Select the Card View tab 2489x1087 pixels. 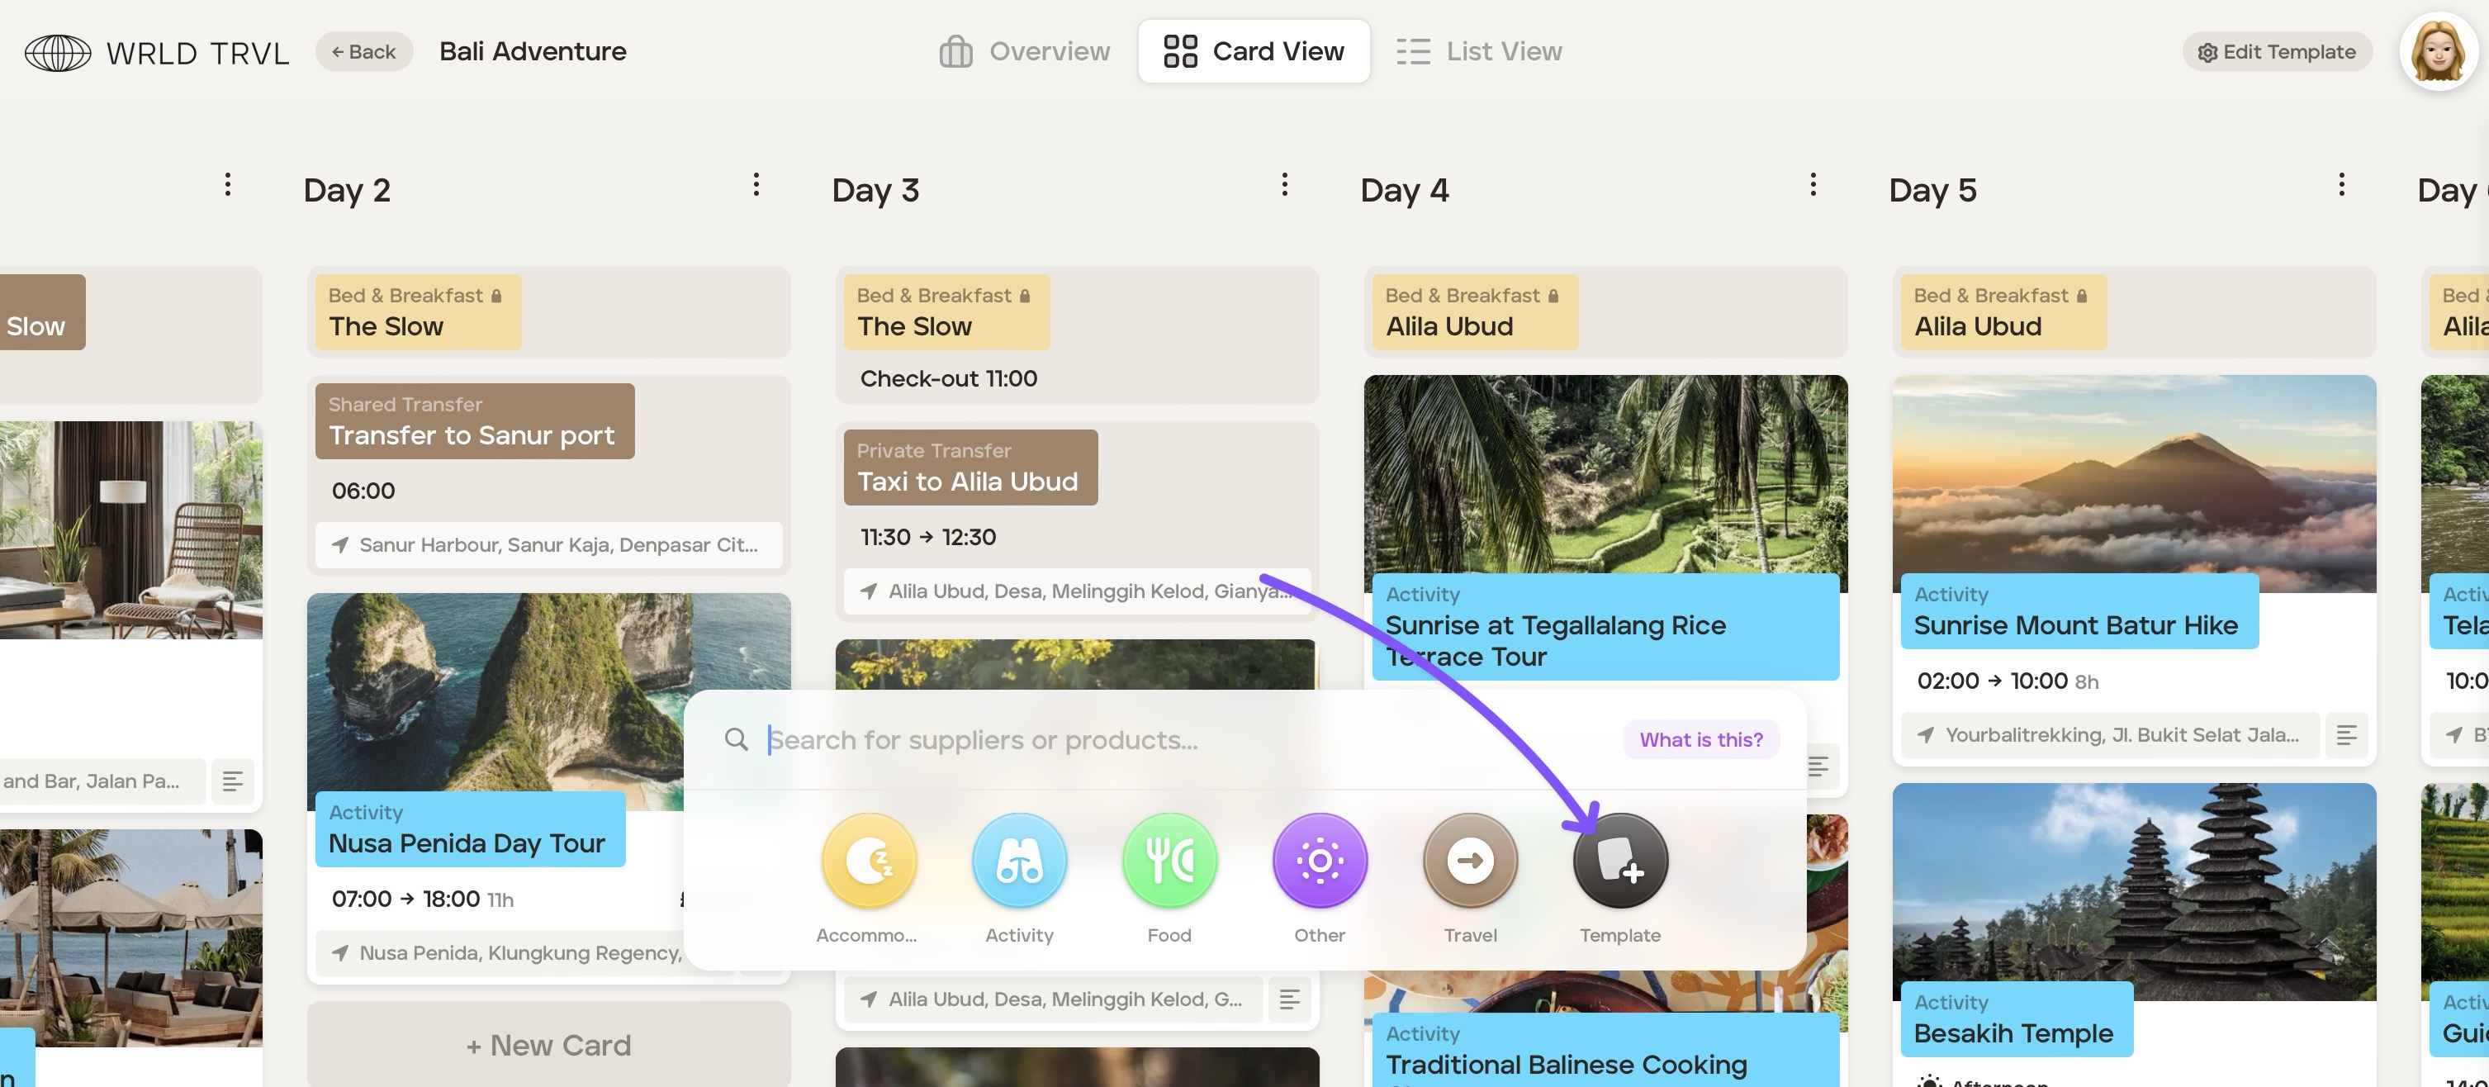pyautogui.click(x=1254, y=51)
